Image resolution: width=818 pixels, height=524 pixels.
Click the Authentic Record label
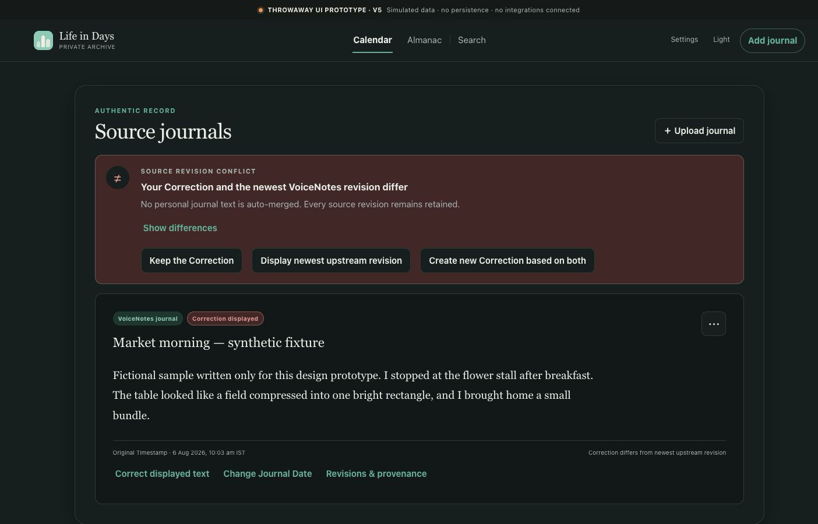(x=135, y=111)
